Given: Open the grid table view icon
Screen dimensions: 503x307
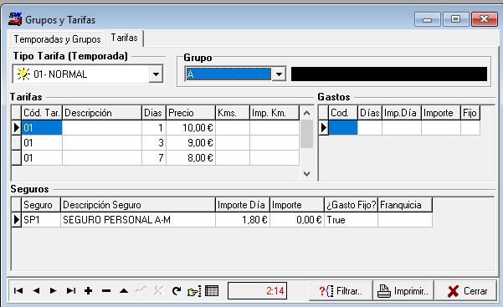Looking at the screenshot, I should click(x=212, y=291).
